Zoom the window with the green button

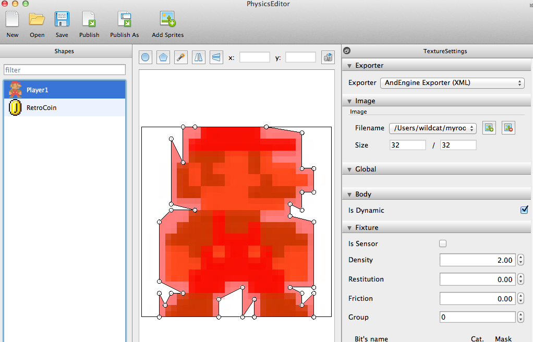26,4
